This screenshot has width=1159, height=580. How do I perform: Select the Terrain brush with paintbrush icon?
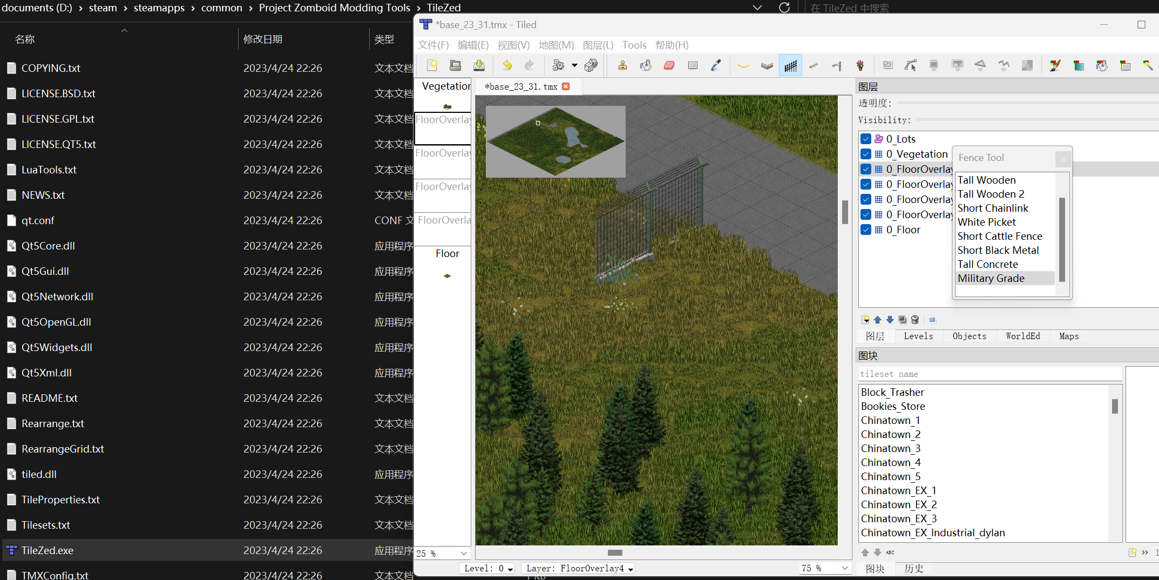[1055, 65]
